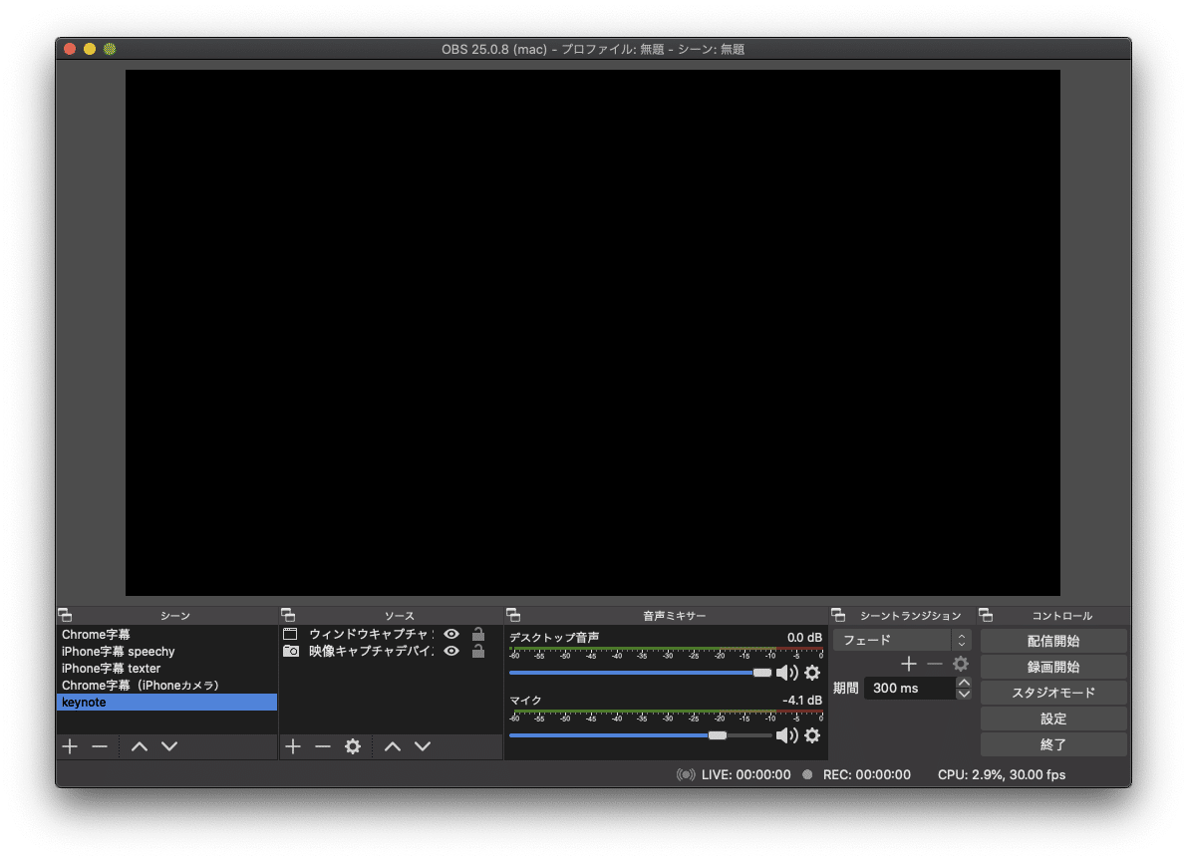This screenshot has height=861, width=1187.
Task: Undock the ソース panel icon
Action: coord(288,615)
